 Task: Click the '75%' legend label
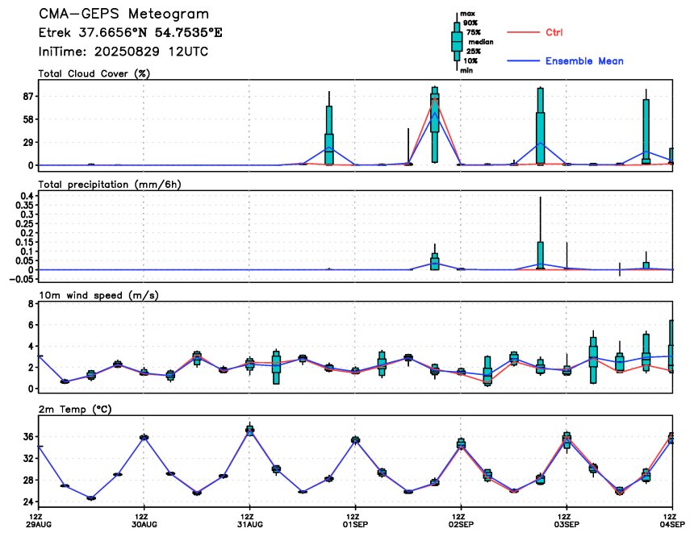click(x=473, y=32)
